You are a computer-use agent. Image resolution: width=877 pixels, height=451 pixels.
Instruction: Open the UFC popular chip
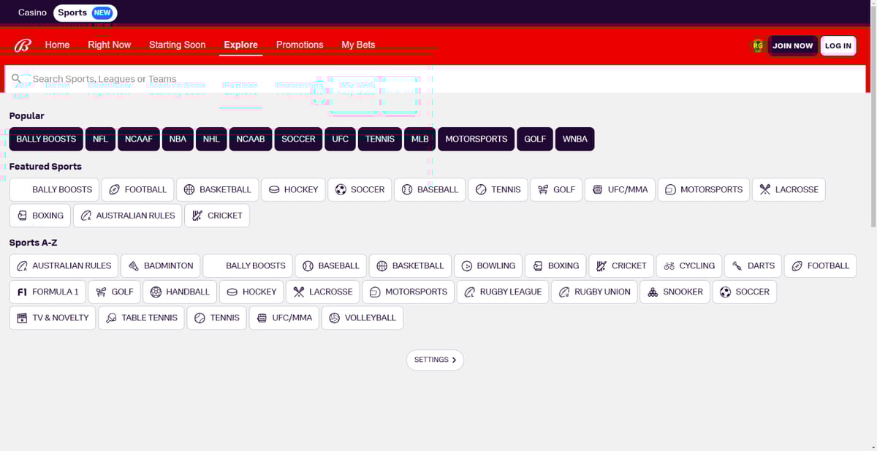point(341,139)
